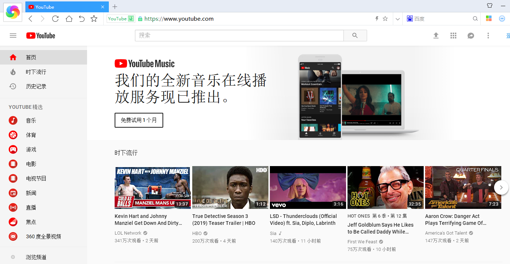510x264 pixels.
Task: Open the 新闻 sidebar item
Action: [44, 193]
